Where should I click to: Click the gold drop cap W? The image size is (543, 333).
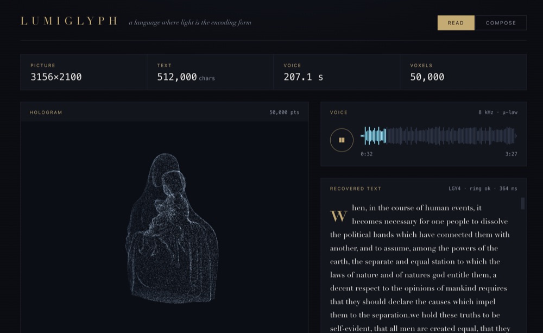[x=338, y=216]
